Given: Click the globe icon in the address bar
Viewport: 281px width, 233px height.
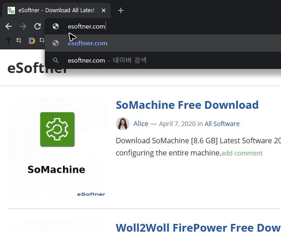Looking at the screenshot, I should tap(56, 26).
